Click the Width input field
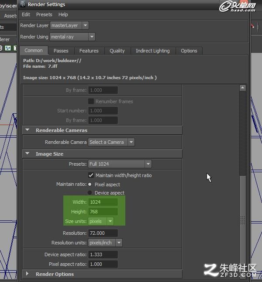Screen dimensions: 262x282 [103, 202]
